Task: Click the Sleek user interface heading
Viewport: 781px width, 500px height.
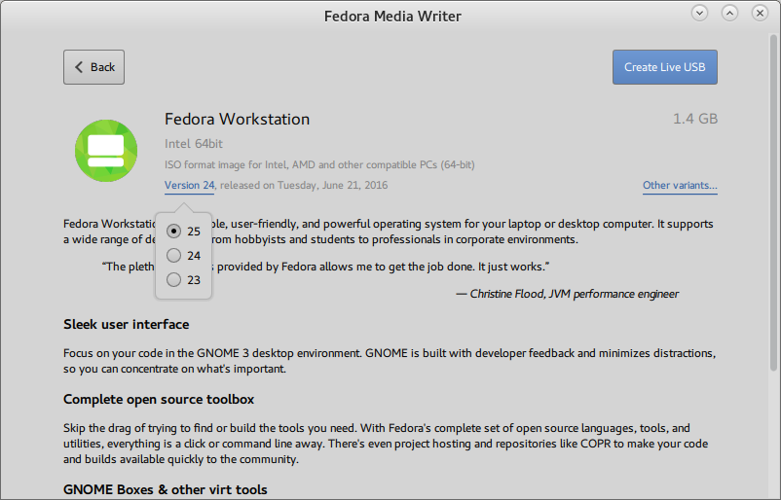Action: 126,324
